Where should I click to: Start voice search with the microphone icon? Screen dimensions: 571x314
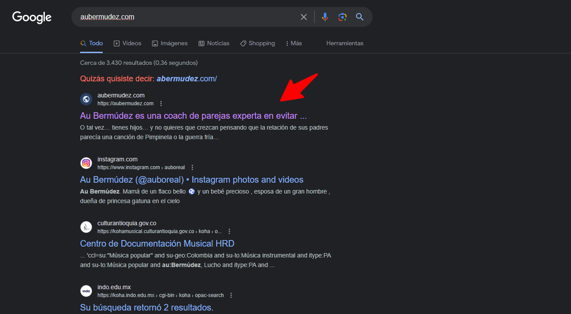(x=325, y=17)
